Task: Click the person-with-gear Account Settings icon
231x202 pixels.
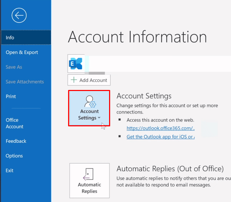Action: click(90, 101)
